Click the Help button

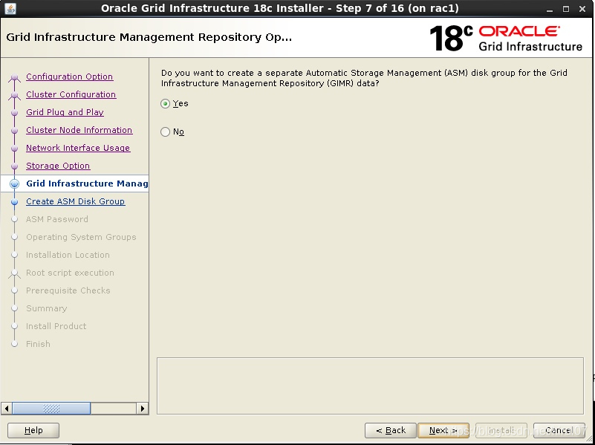click(33, 430)
